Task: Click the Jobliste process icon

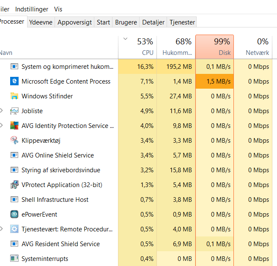Action: pos(14,111)
